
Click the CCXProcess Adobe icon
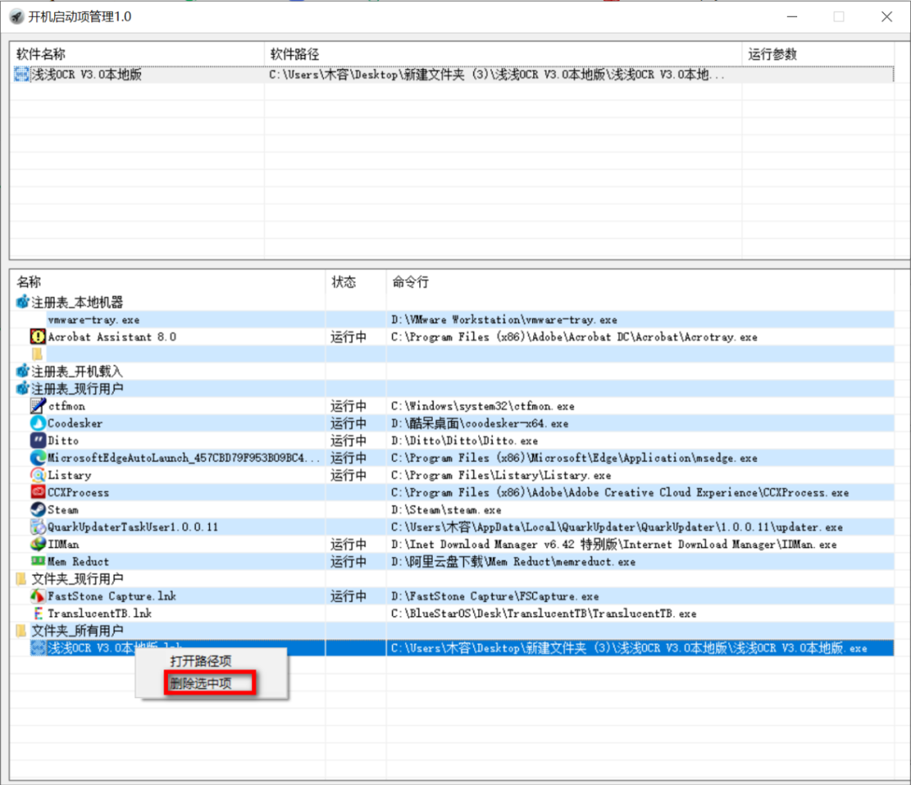point(38,492)
